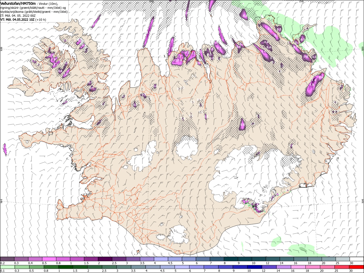
Task: Click the 'VT: Mið. 04.05.2022 10Z' valid-time text
Action: 18,20
